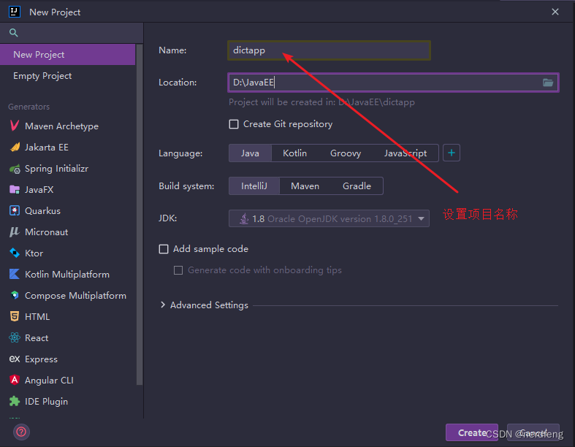Click the Express generator label

[x=41, y=359]
